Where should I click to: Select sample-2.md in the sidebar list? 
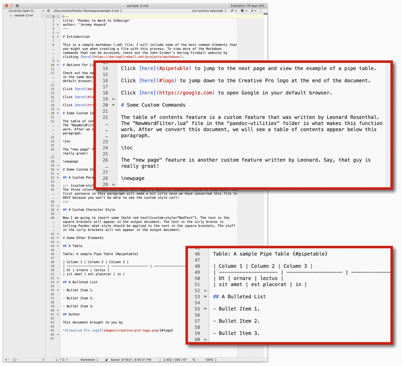(x=24, y=15)
